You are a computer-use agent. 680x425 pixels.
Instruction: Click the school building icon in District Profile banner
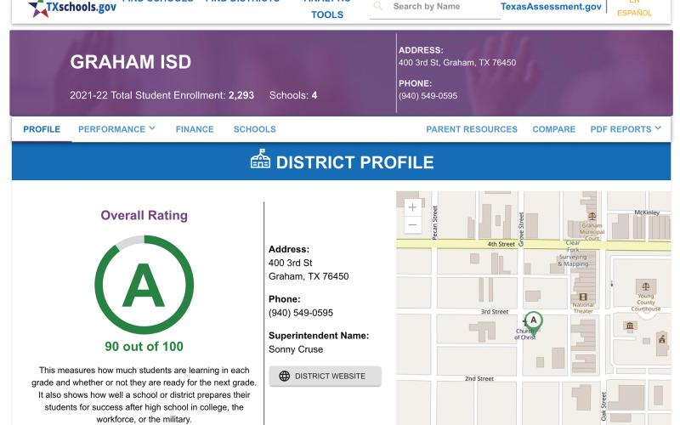260,159
